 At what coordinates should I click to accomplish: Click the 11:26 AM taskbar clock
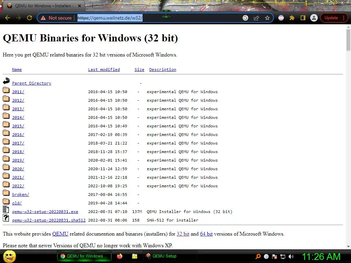point(321,256)
